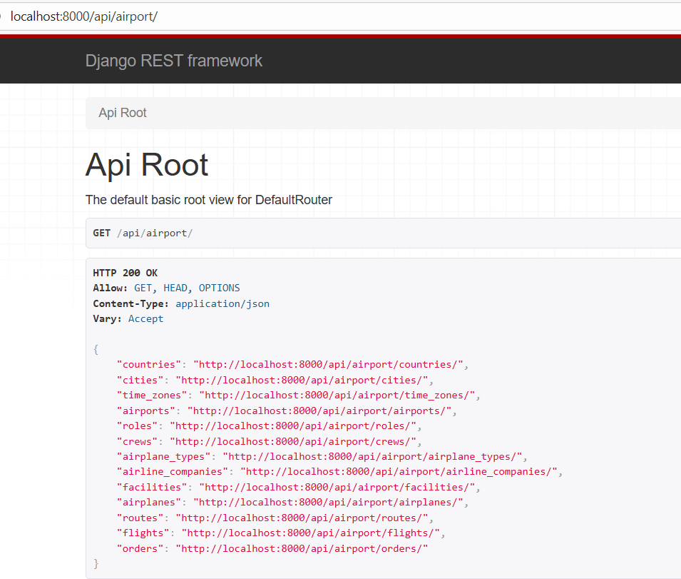Image resolution: width=681 pixels, height=579 pixels.
Task: Open the airplanes endpoint URL
Action: (330, 503)
